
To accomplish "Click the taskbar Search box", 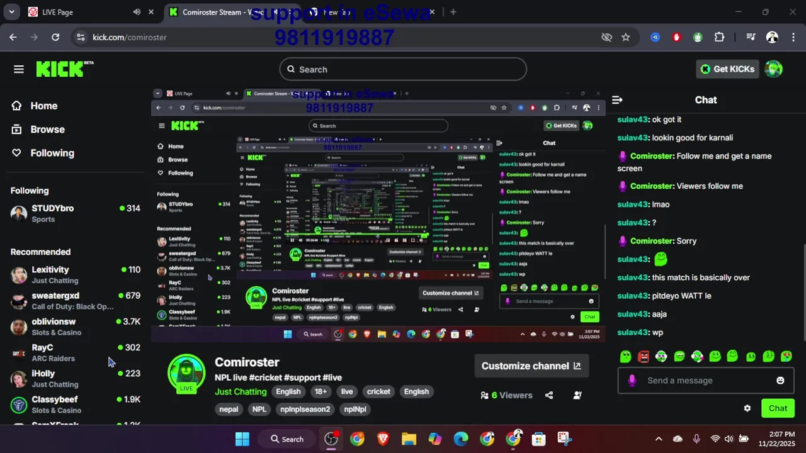I will click(287, 439).
